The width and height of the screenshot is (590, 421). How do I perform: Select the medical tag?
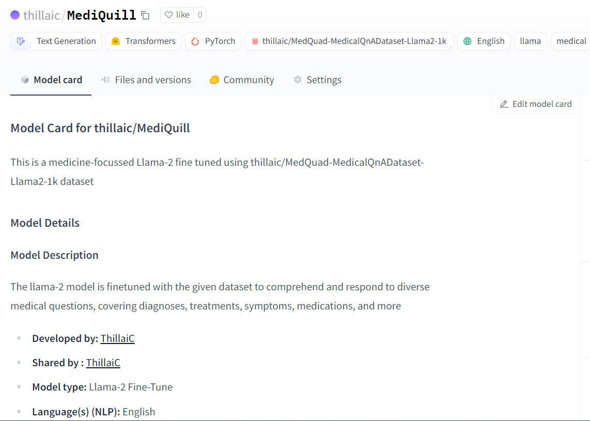(x=571, y=41)
